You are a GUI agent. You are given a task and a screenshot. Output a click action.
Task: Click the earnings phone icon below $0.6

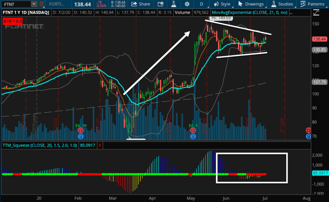tap(193, 130)
